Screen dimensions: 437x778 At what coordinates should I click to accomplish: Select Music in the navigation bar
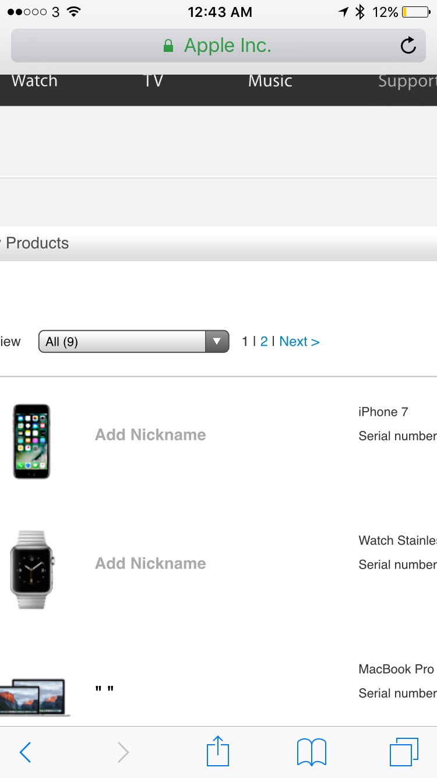click(270, 81)
